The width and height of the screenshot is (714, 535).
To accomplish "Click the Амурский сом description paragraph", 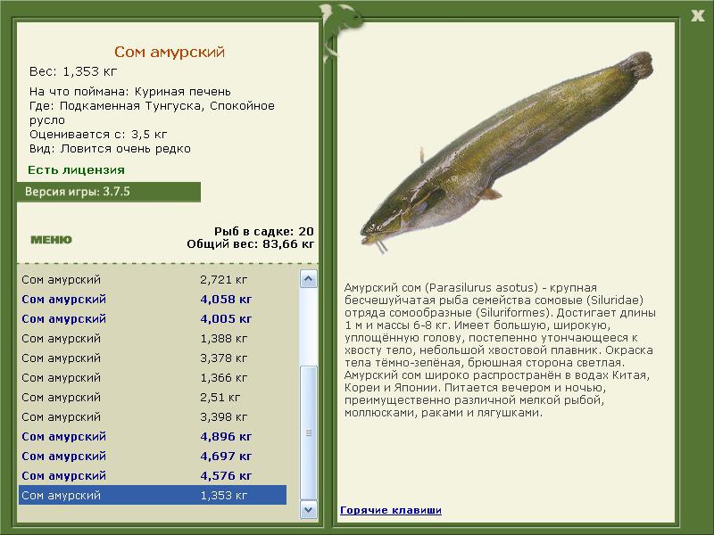I will click(x=500, y=350).
